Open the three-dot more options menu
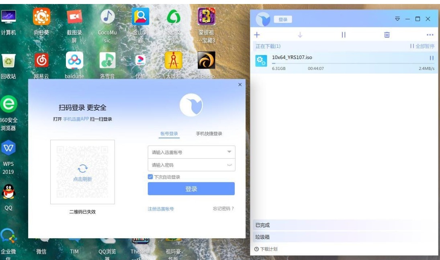 [430, 35]
